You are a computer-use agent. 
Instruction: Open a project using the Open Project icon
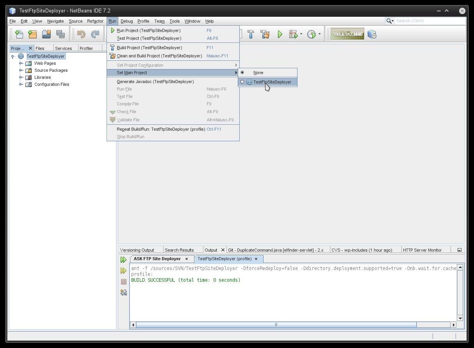point(46,34)
